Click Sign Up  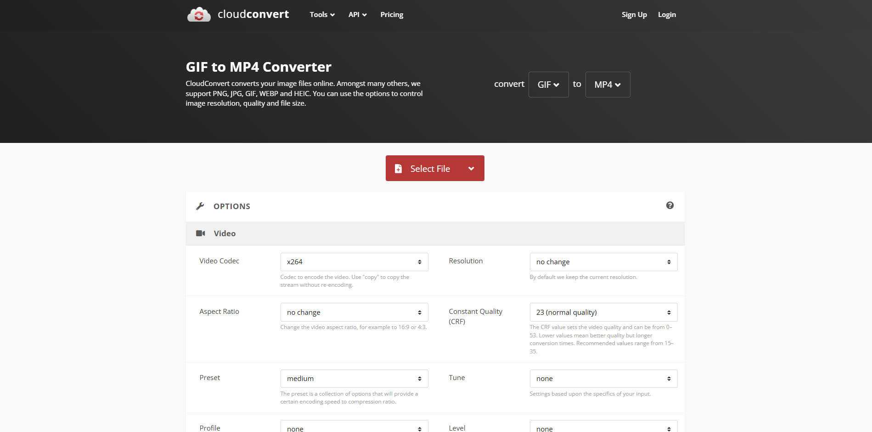[634, 14]
